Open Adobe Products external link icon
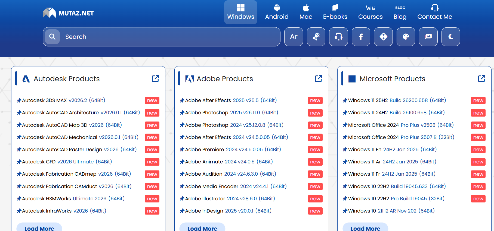 tap(318, 79)
